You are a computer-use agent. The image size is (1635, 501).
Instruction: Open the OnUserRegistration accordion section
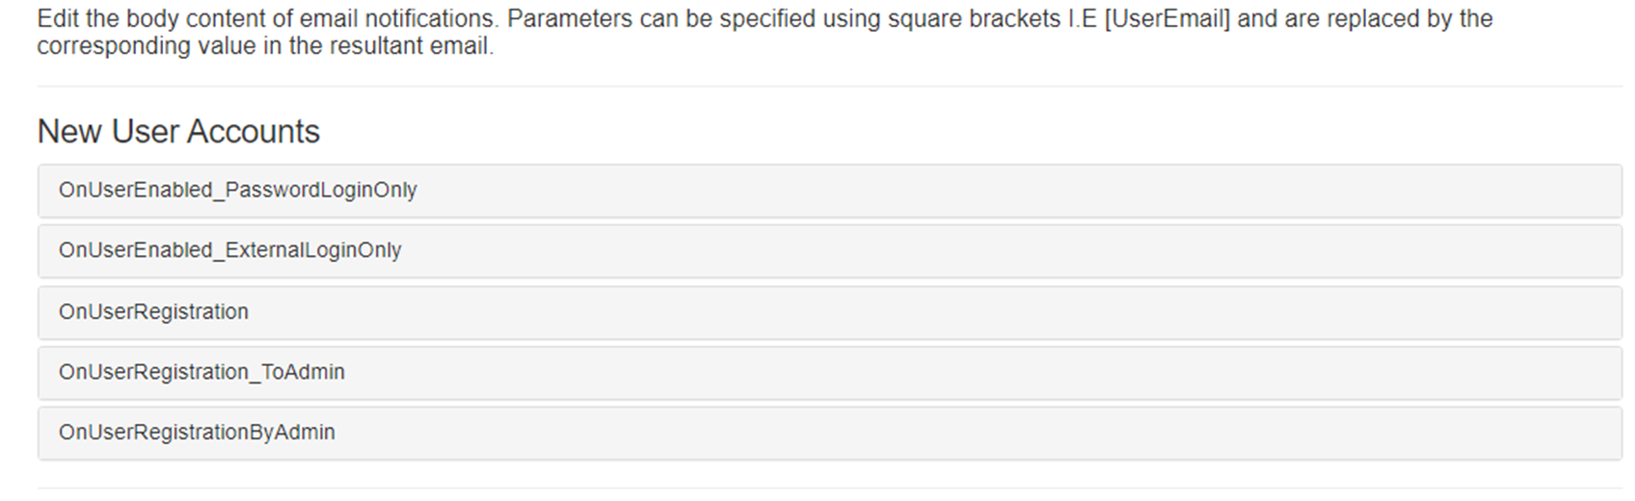tap(829, 312)
